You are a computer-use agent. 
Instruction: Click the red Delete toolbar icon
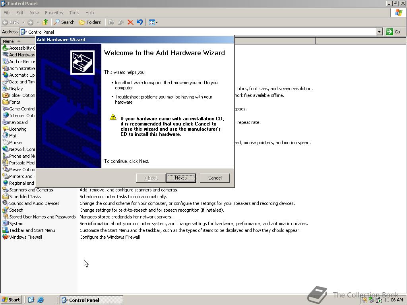130,22
